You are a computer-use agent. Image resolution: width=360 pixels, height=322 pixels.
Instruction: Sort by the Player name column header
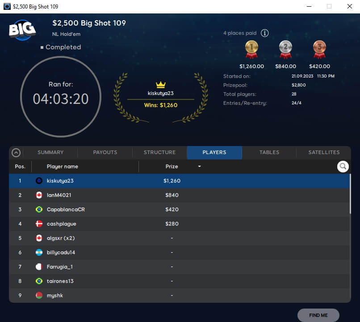63,167
